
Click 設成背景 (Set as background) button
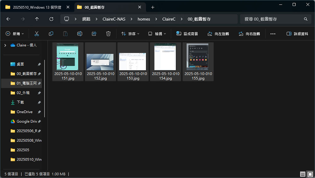pyautogui.click(x=187, y=34)
